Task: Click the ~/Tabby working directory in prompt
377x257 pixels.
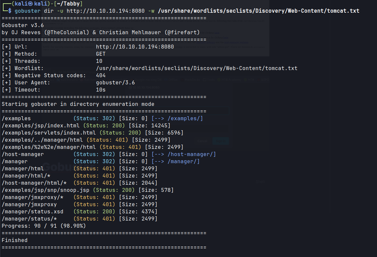Action: coord(68,4)
